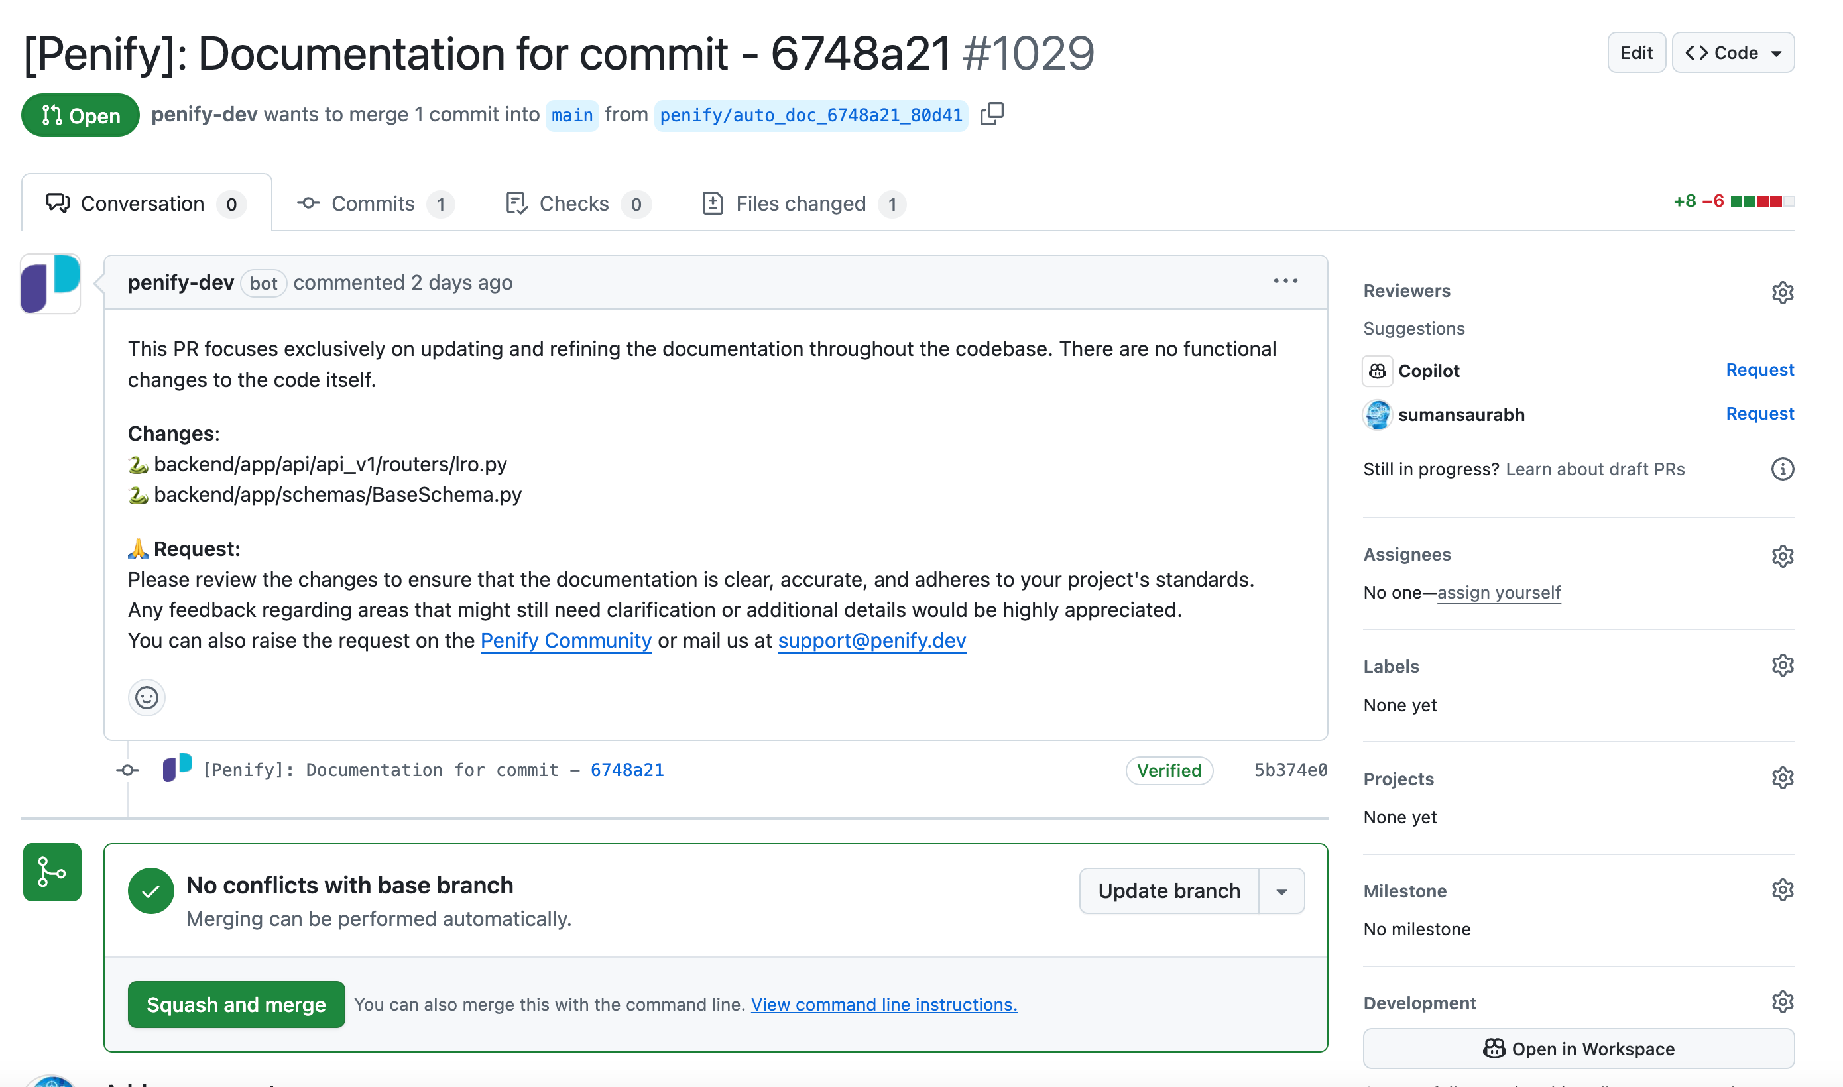This screenshot has height=1087, width=1843.
Task: Switch to the Commits tab
Action: (374, 203)
